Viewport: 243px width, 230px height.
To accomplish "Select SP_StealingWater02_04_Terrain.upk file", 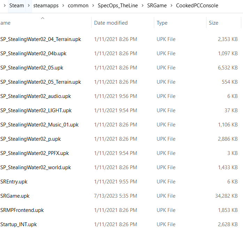I will 41,39.
